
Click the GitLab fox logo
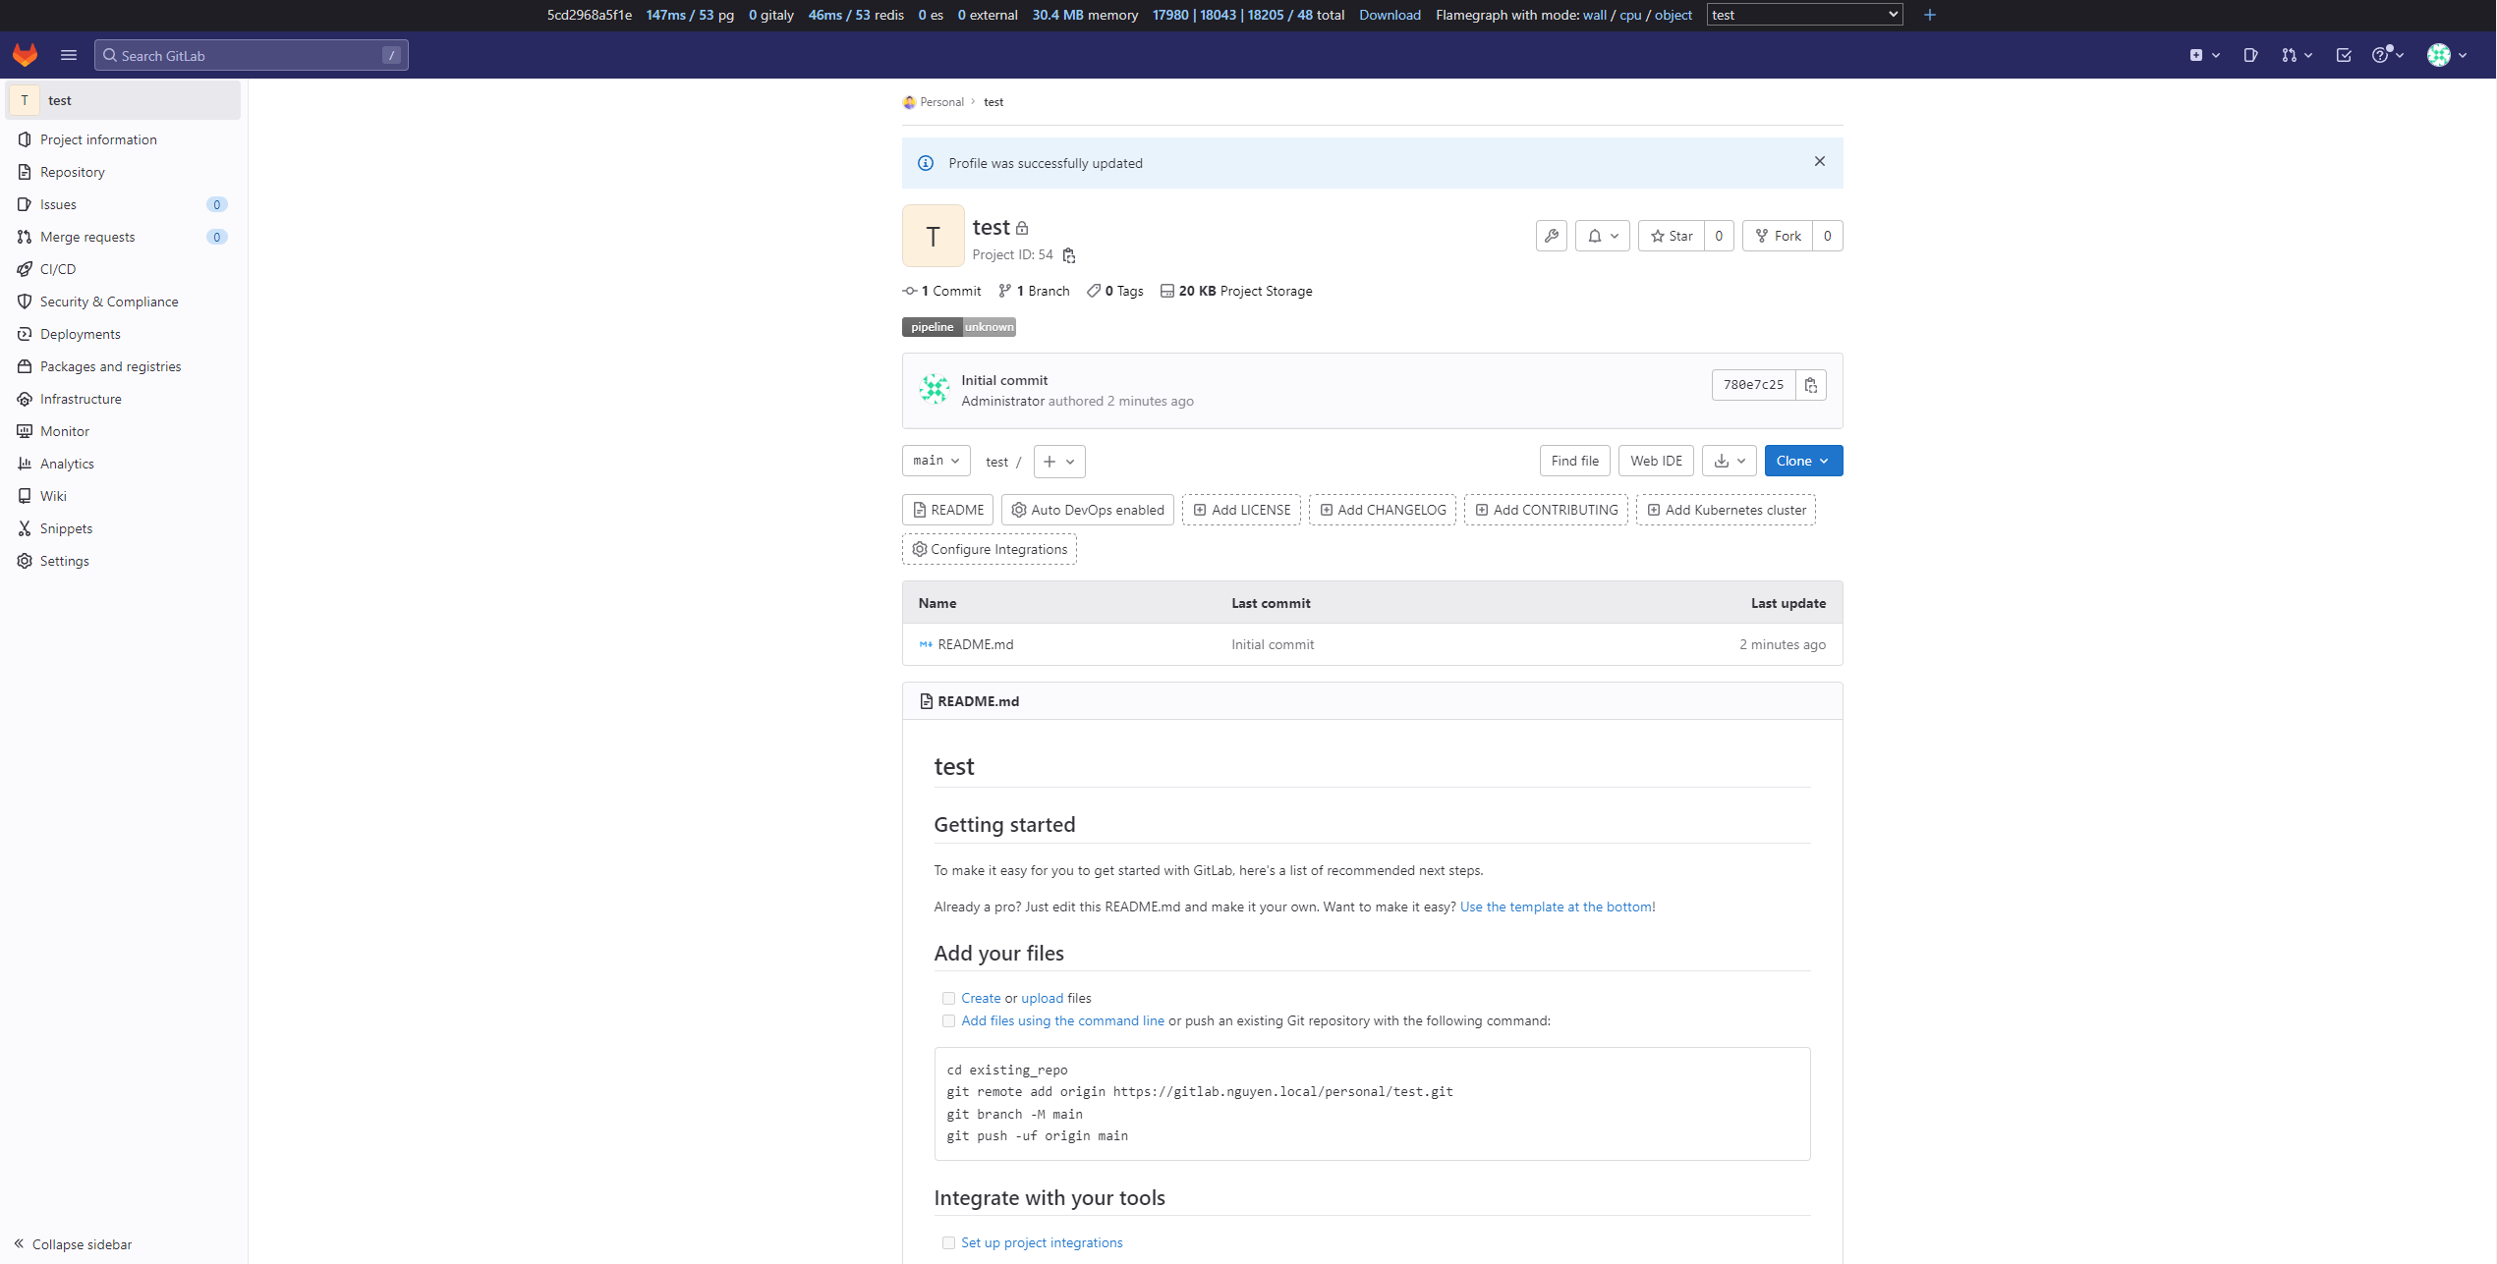[x=25, y=55]
